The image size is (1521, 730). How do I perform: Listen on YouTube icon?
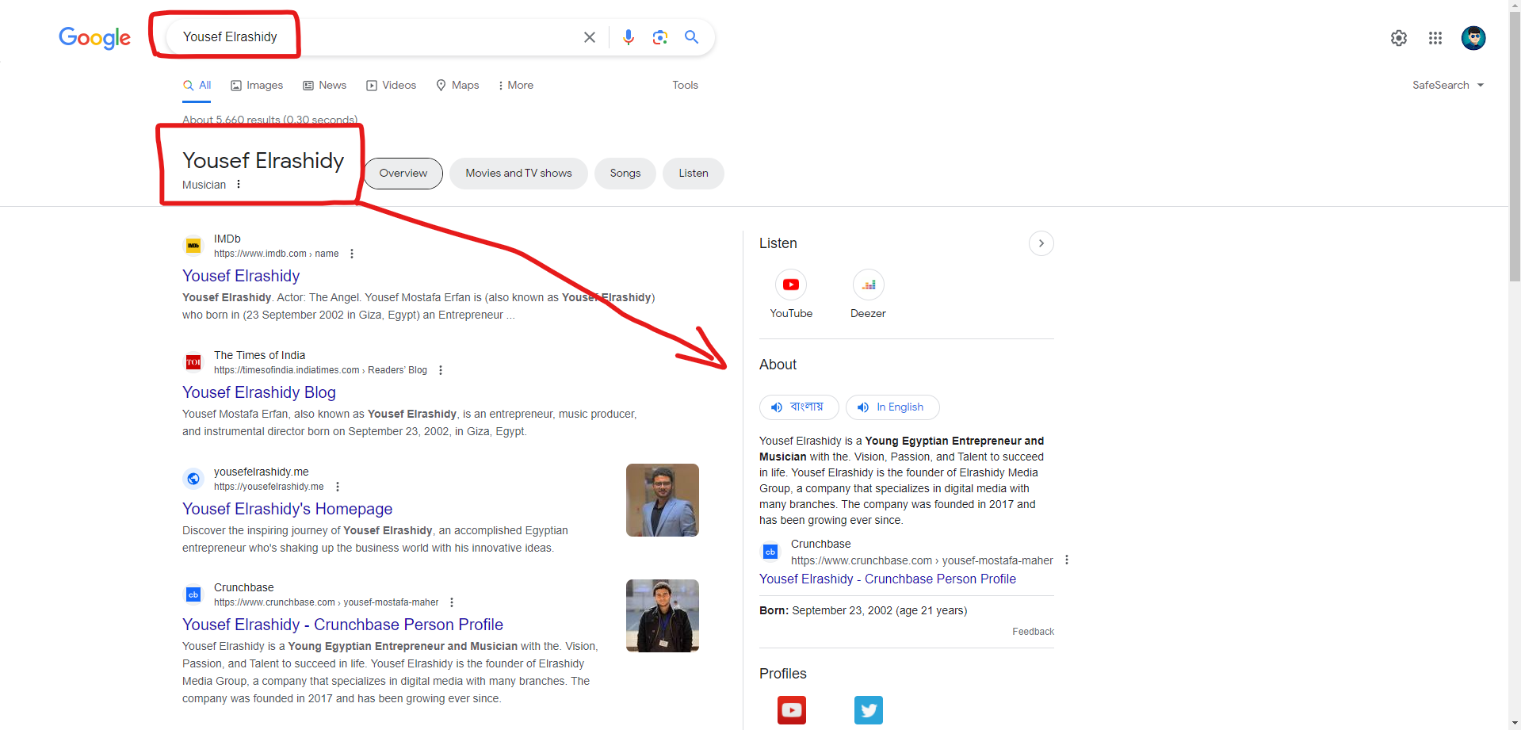[x=791, y=285]
